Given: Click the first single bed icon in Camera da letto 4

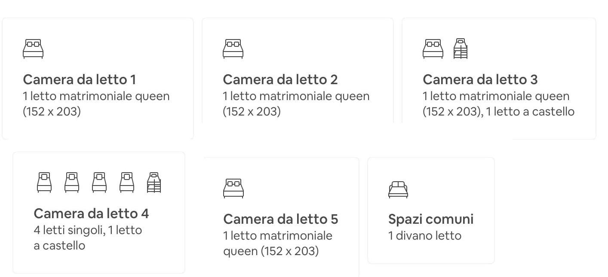Looking at the screenshot, I should click(44, 183).
